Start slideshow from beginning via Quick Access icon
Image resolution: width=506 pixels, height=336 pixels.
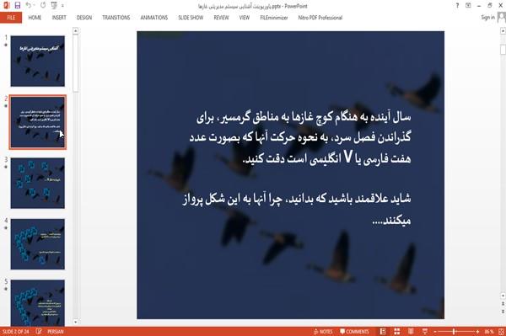click(54, 6)
